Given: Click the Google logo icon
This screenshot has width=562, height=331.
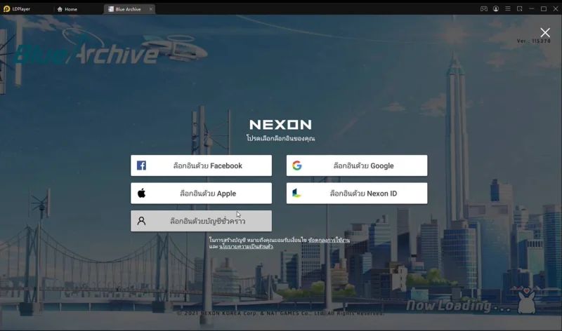Looking at the screenshot, I should pyautogui.click(x=296, y=165).
